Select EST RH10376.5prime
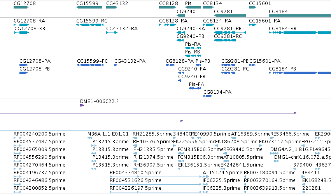This screenshot has height=194, width=331. coord(135,146)
